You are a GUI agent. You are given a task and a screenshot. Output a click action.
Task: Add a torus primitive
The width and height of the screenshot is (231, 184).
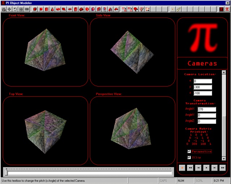tap(58, 9)
